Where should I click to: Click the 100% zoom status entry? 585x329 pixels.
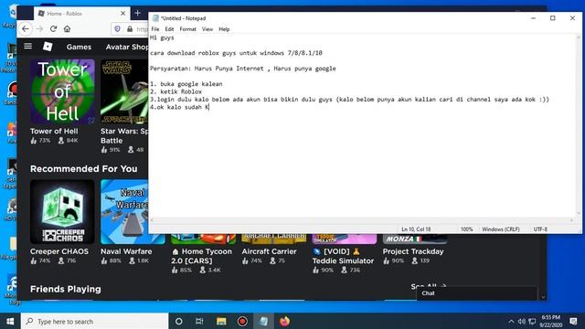466,229
